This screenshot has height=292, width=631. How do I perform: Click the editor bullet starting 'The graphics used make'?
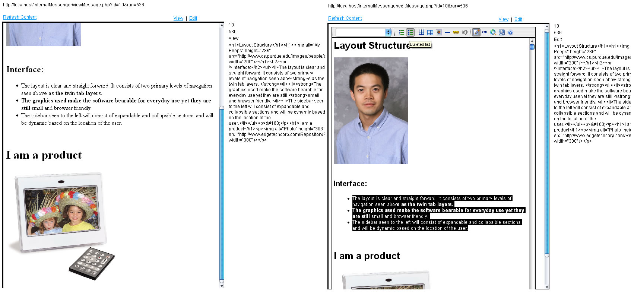pyautogui.click(x=438, y=213)
